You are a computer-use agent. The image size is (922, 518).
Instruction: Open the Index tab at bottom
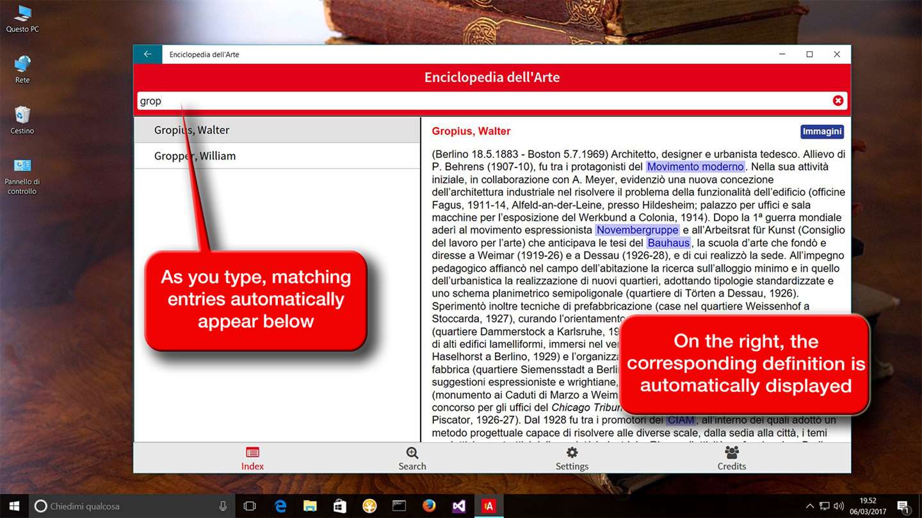pos(252,459)
